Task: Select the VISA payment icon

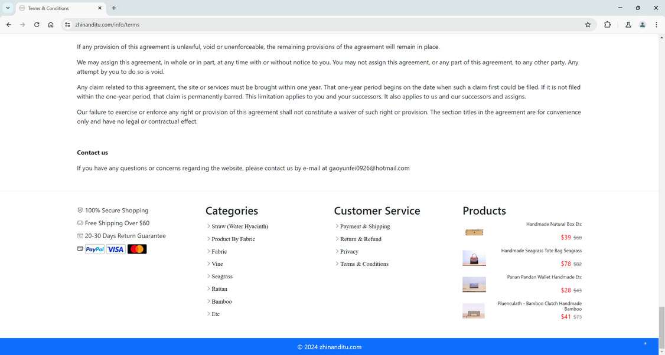Action: pos(116,249)
